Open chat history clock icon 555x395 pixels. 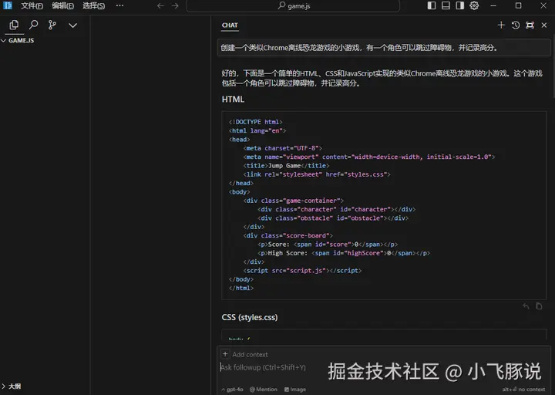pyautogui.click(x=516, y=25)
